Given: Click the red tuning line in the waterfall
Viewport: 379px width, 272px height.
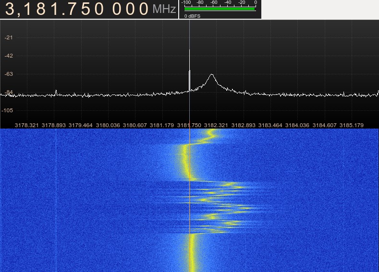Looking at the screenshot, I should coord(190,201).
